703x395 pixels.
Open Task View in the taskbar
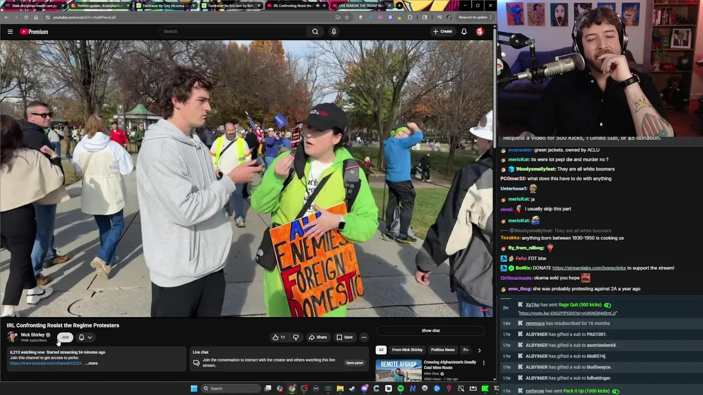click(x=267, y=388)
